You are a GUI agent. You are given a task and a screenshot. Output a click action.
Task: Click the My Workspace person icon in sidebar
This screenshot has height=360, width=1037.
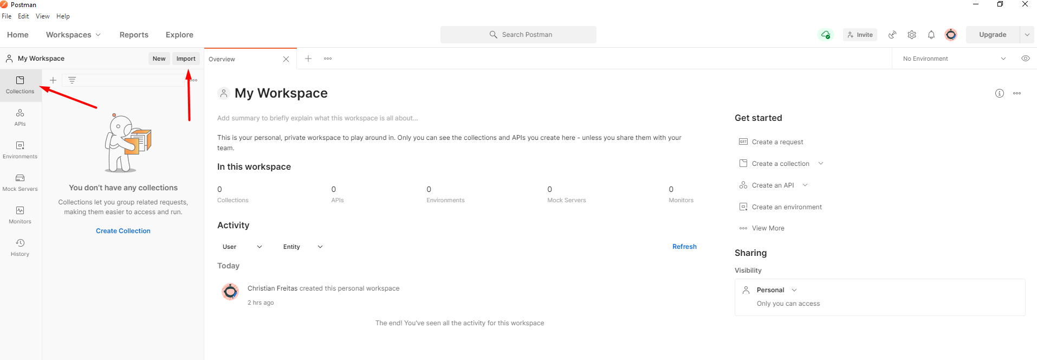pos(9,59)
